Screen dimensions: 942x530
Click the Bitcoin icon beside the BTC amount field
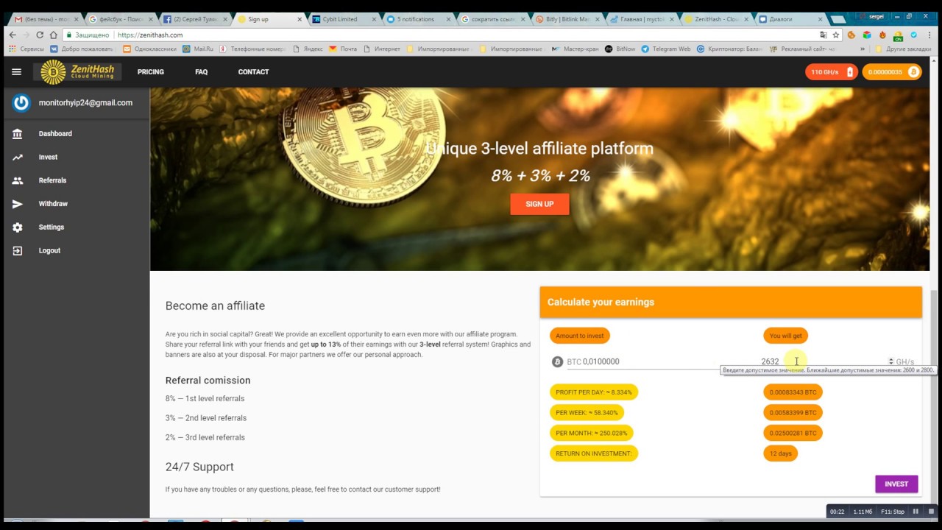point(557,361)
